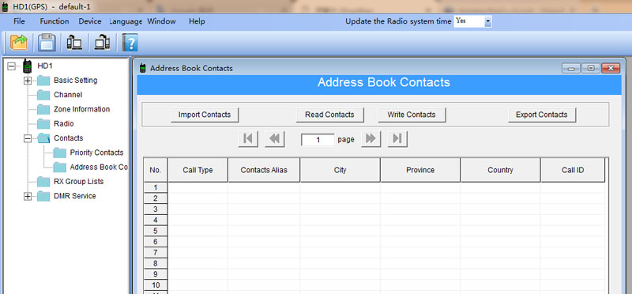Select the Call ID column header
Screen dimensions: 632x294
pos(573,170)
